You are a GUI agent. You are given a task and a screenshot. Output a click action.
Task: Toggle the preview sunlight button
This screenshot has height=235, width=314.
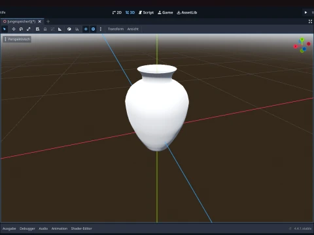pos(86,29)
